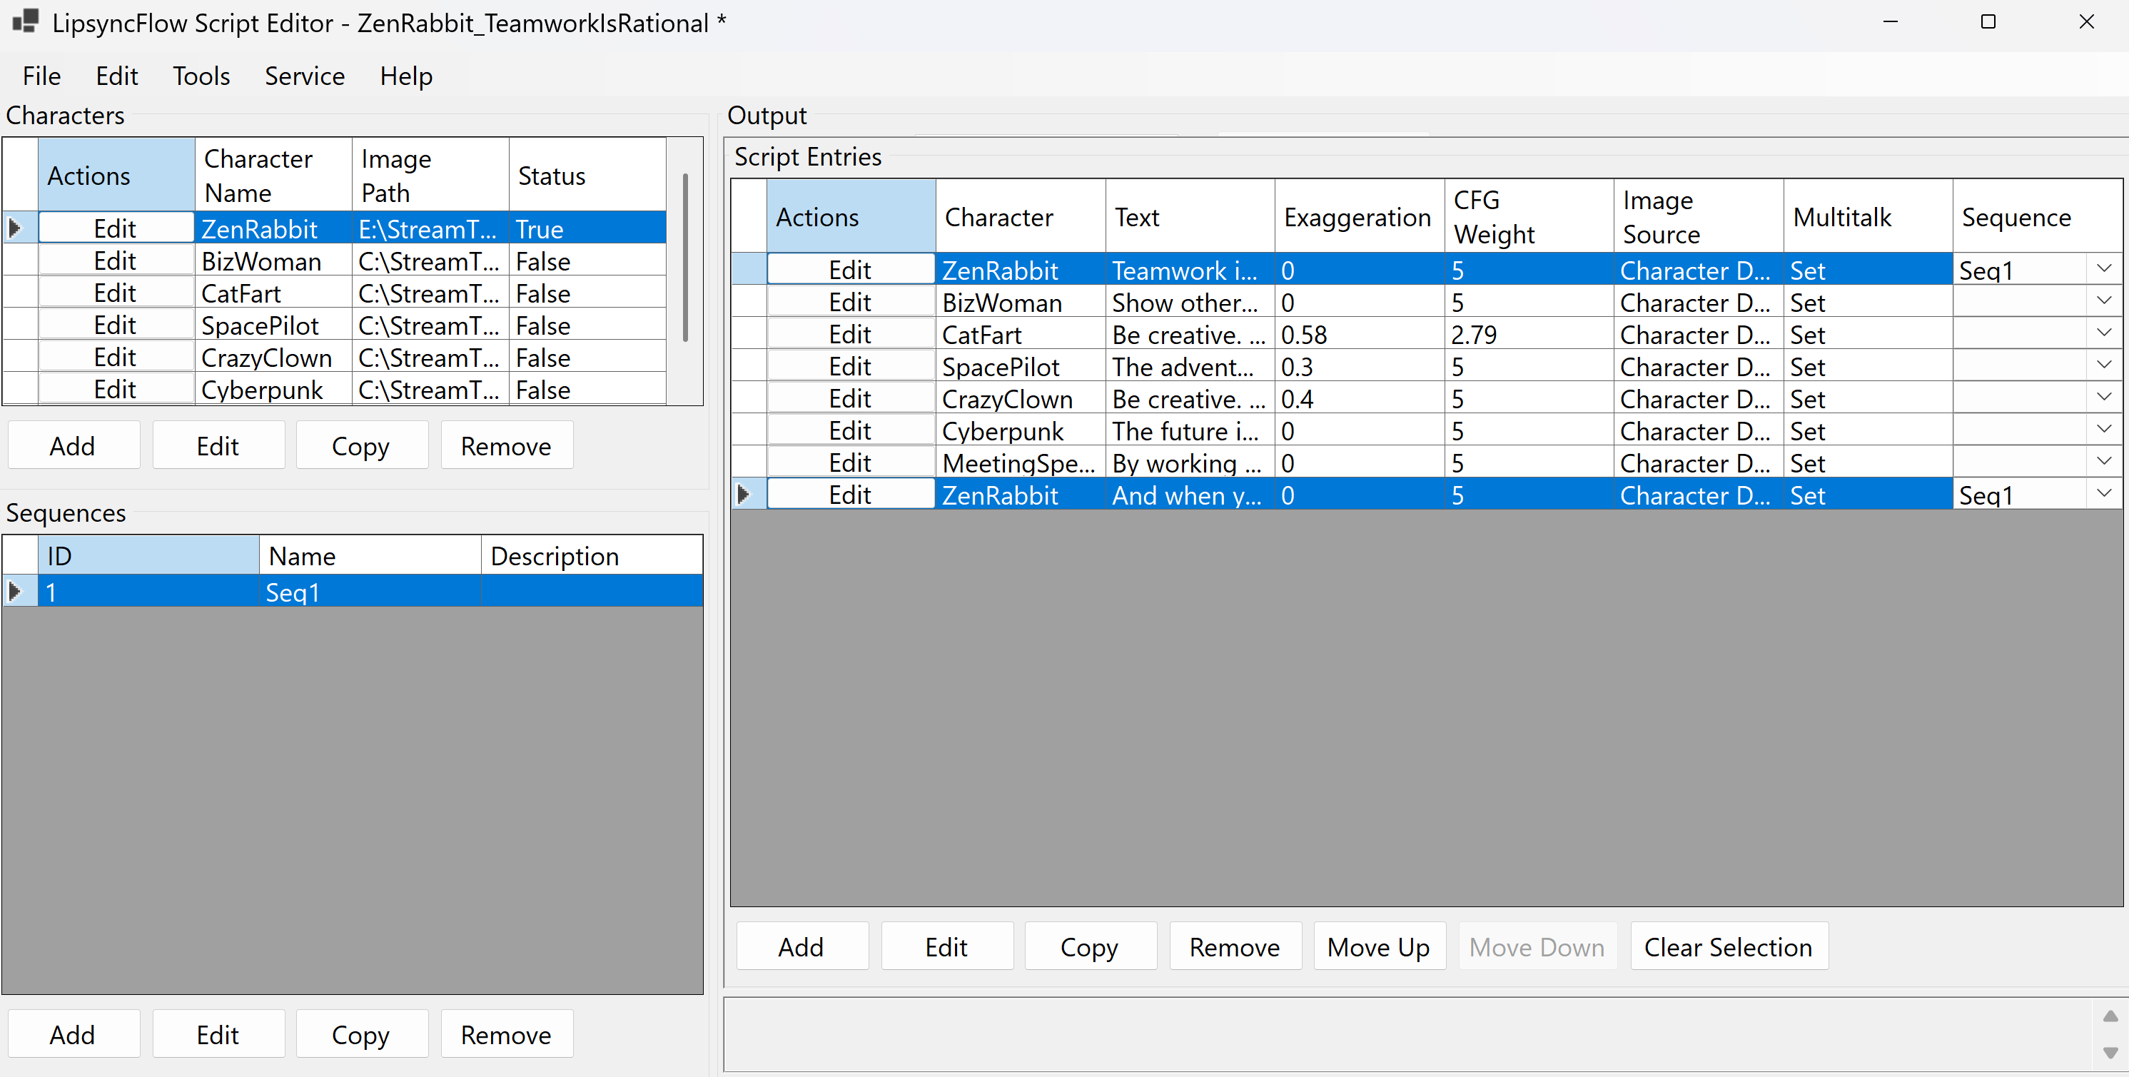Open the Tools menu

[201, 75]
